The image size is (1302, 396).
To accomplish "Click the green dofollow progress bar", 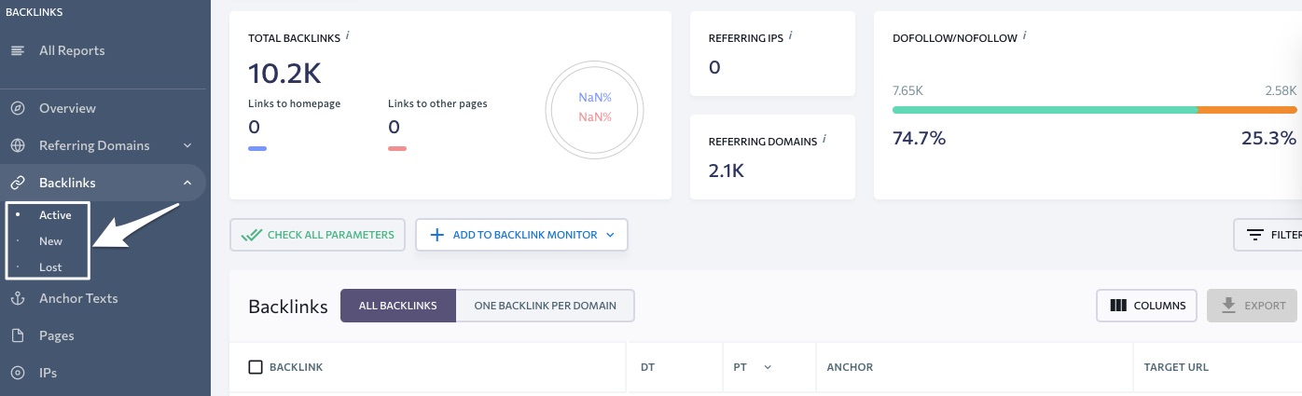I will coord(1045,110).
